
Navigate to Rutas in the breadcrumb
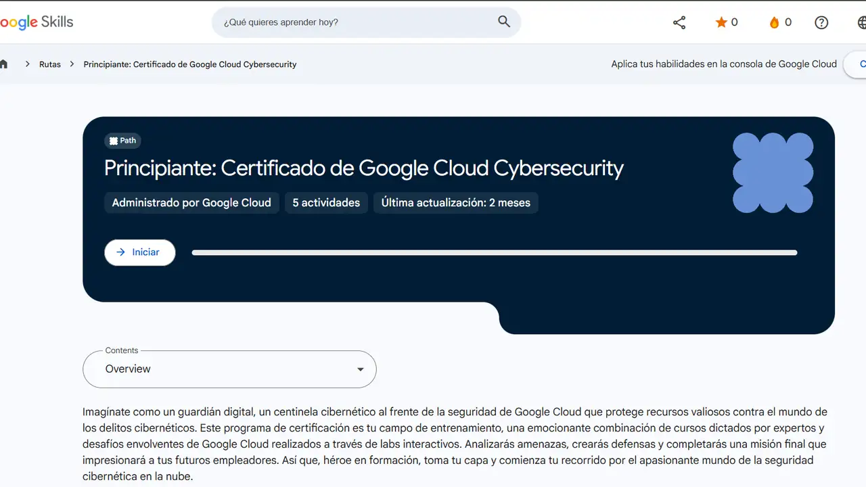50,64
